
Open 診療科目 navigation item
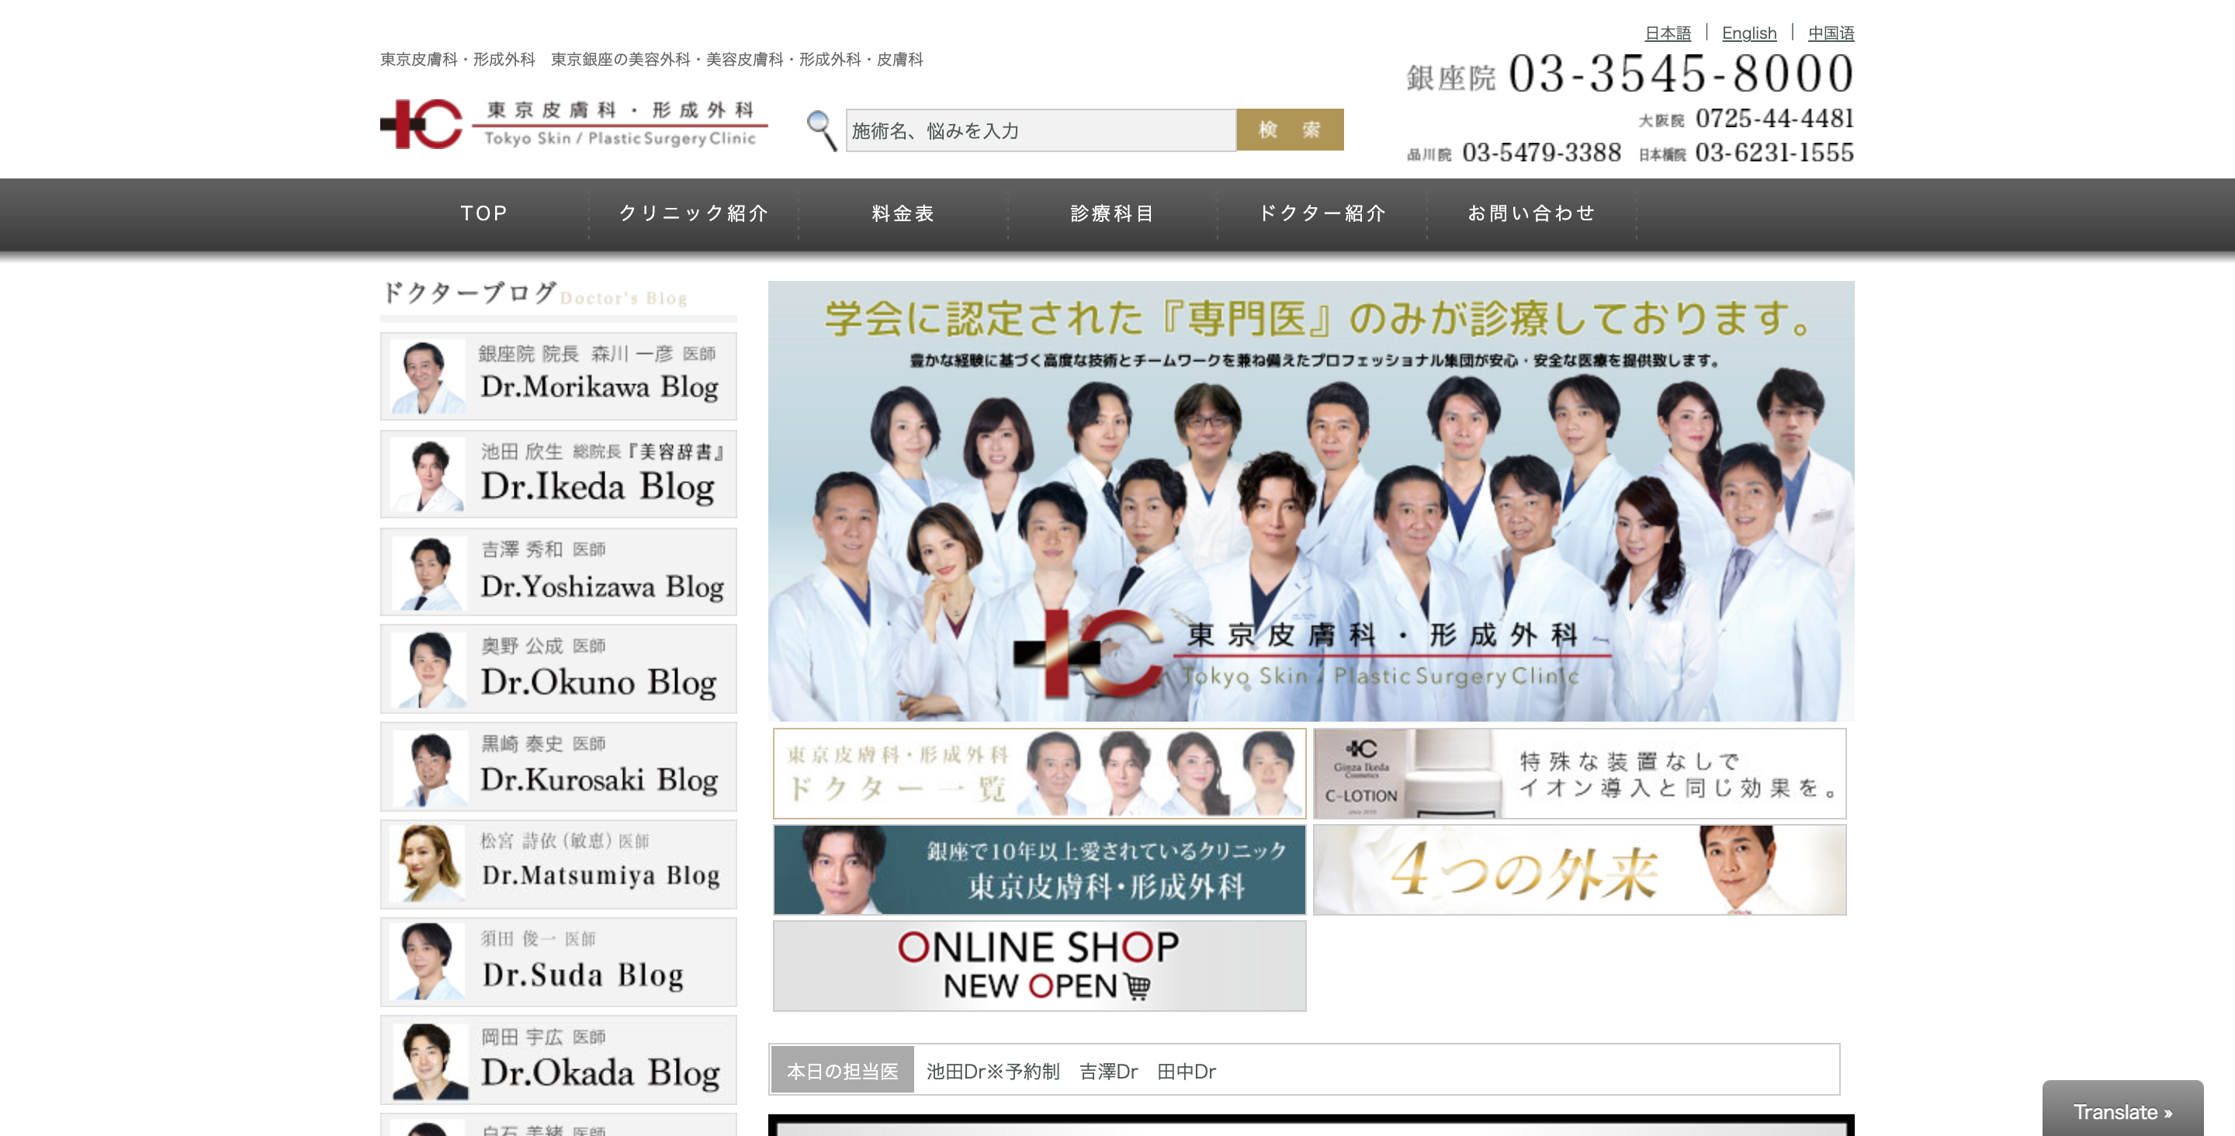(1112, 213)
